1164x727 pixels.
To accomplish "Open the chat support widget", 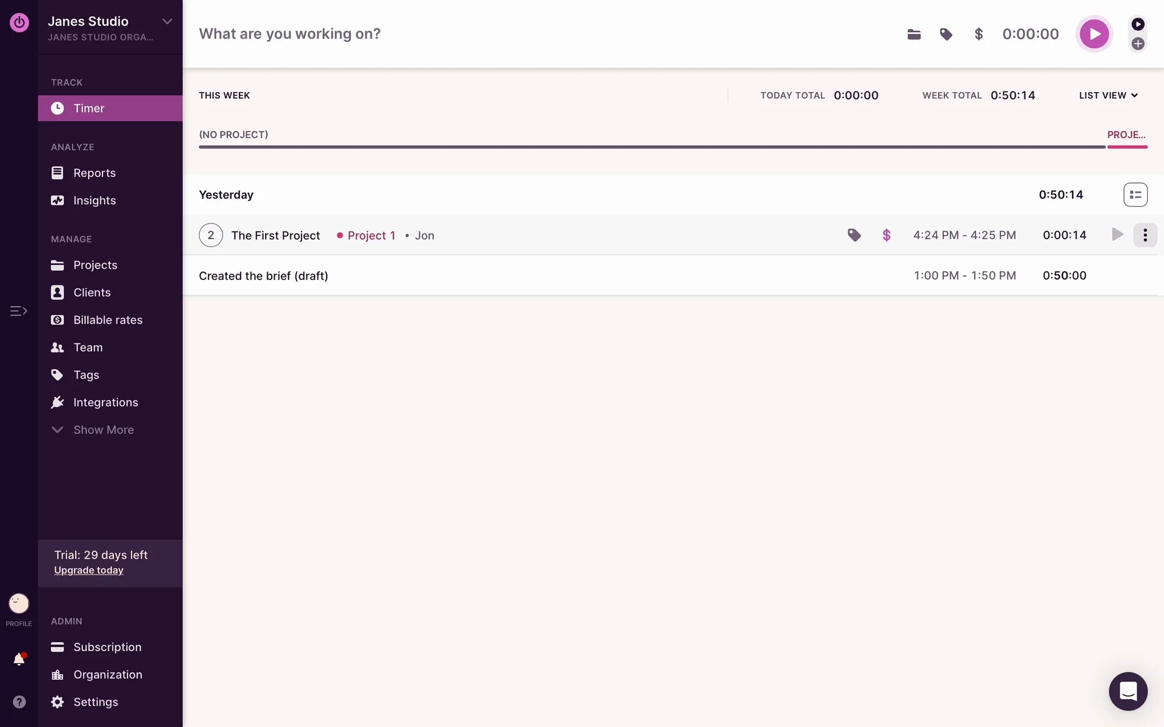I will coord(1128,691).
